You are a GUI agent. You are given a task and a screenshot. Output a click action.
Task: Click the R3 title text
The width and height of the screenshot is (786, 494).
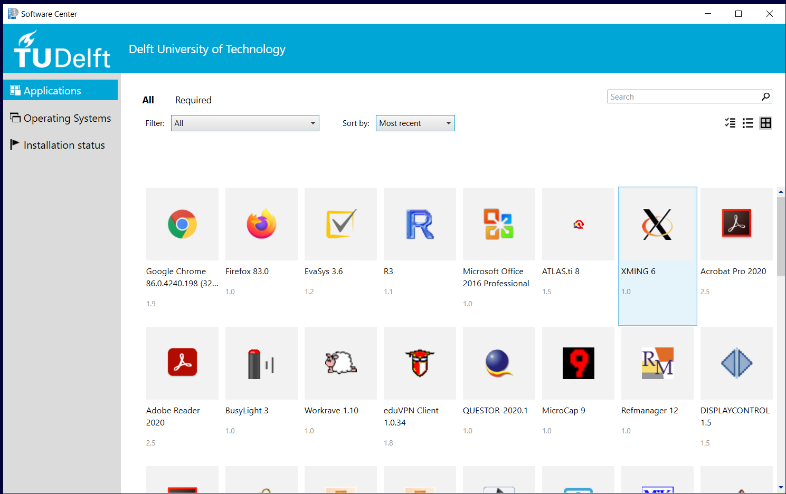389,271
